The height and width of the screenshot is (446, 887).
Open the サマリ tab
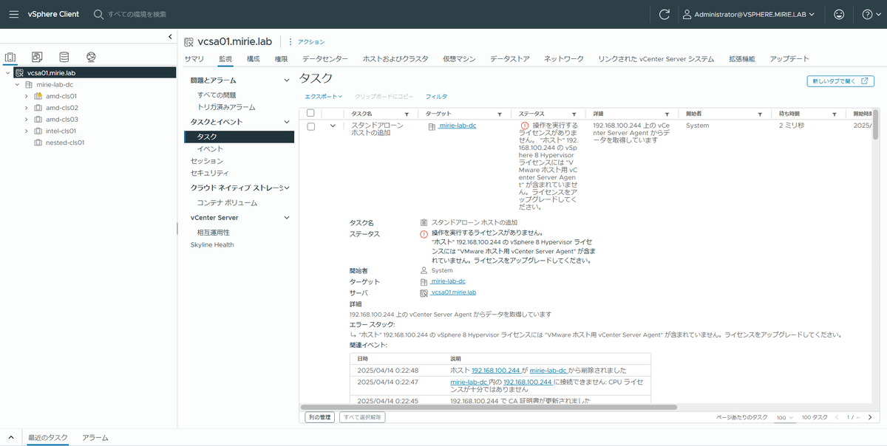point(194,59)
